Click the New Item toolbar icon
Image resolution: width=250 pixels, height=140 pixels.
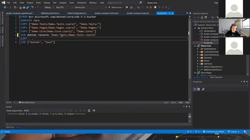[15, 7]
